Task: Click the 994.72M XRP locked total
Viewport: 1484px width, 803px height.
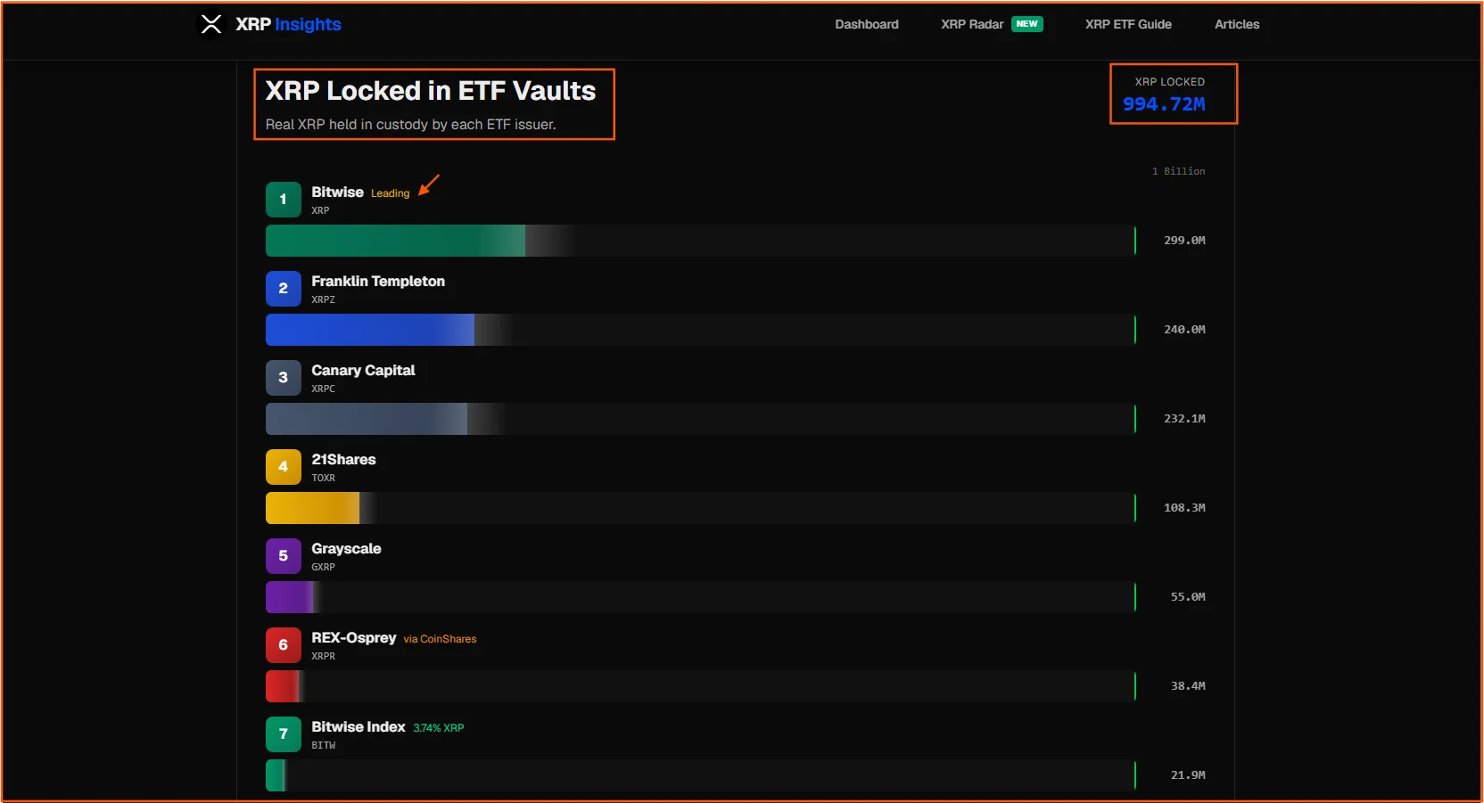Action: [1164, 104]
